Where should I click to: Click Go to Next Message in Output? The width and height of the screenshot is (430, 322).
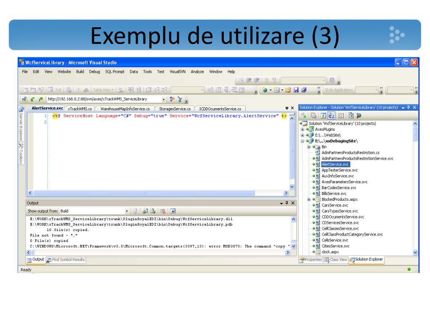coord(153,211)
